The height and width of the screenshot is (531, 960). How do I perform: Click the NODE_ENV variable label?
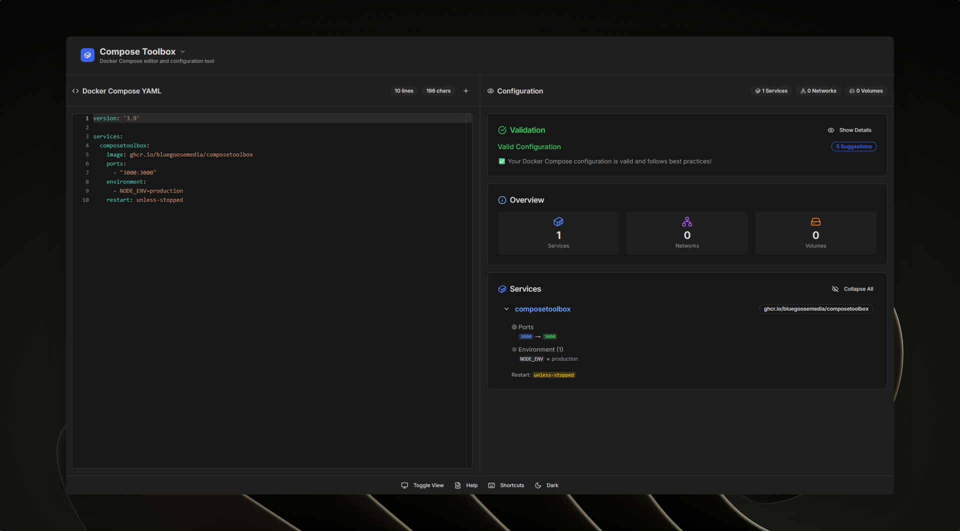[x=531, y=359]
